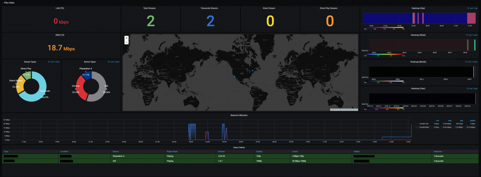Sort Users Online table by Version
The height and width of the screenshot is (177, 481).
pyautogui.click(x=221, y=151)
